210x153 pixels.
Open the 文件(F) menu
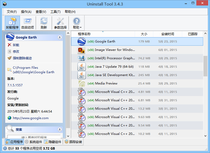pos(12,12)
